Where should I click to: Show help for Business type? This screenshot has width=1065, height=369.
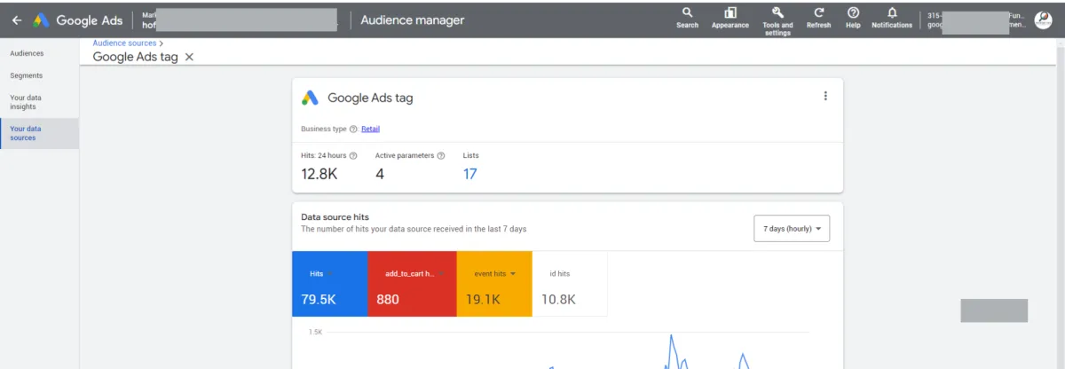(353, 129)
